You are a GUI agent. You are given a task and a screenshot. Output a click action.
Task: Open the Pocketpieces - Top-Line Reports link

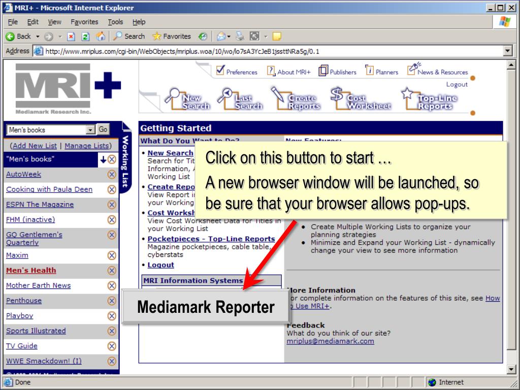coord(211,239)
